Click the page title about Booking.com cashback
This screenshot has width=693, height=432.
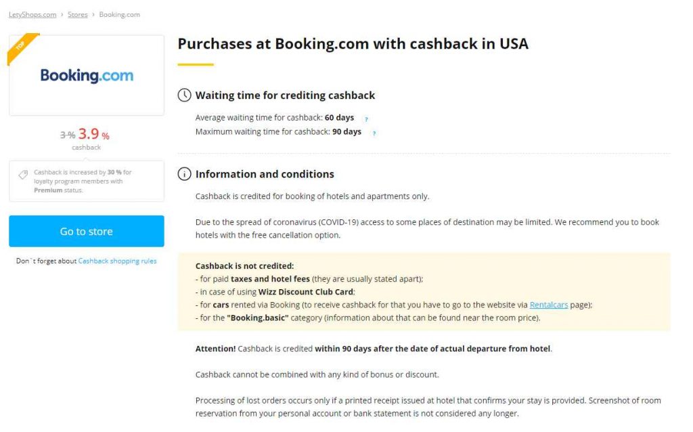(353, 44)
